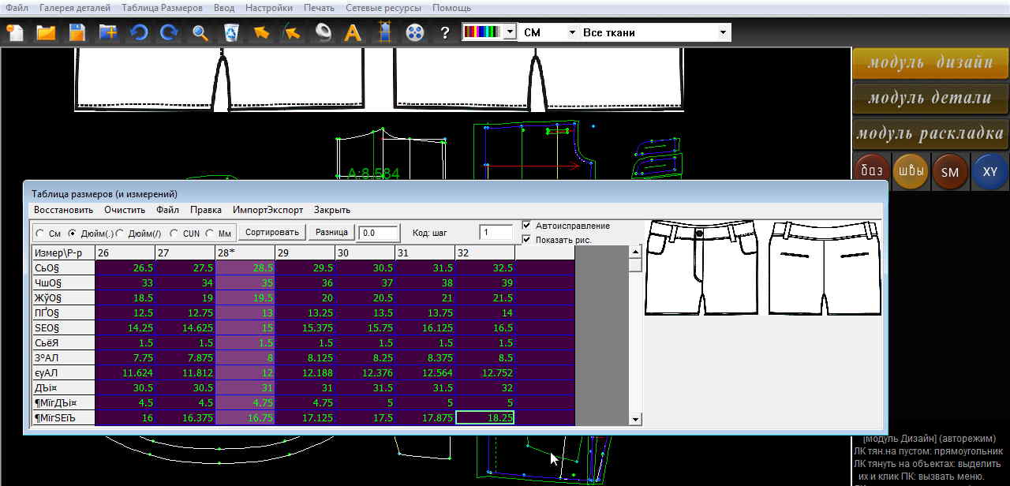This screenshot has width=1010, height=486.
Task: Select the magnifying glass zoom tool
Action: click(x=200, y=32)
